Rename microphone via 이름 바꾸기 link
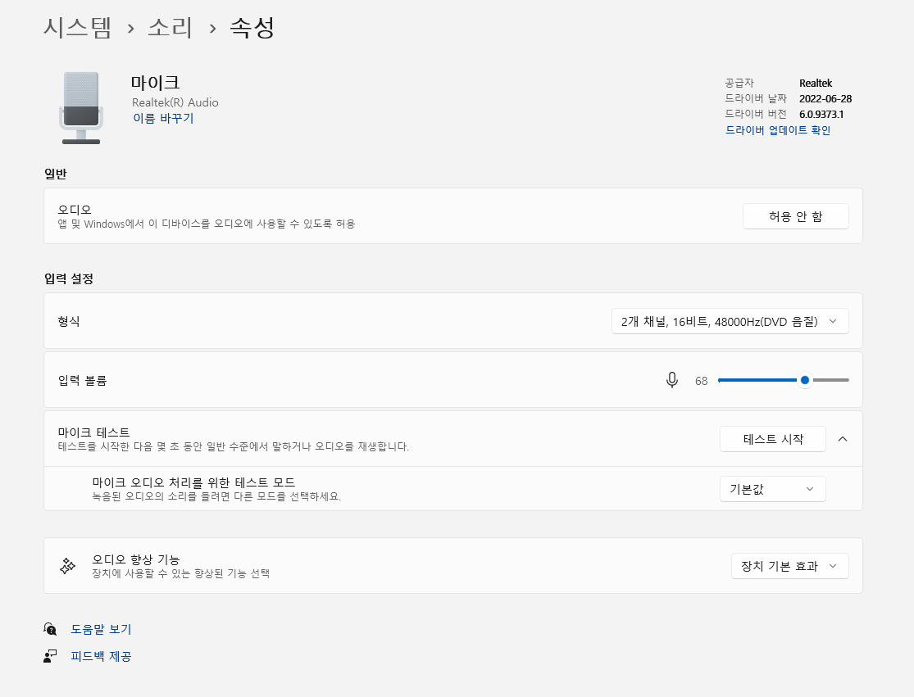 click(163, 118)
